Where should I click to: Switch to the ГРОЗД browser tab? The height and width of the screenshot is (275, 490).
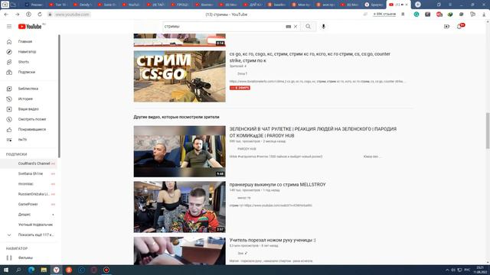tap(179, 5)
